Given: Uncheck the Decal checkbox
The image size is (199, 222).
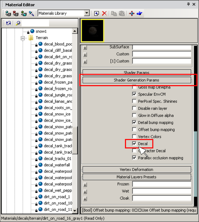Looking at the screenshot, I should (x=134, y=144).
